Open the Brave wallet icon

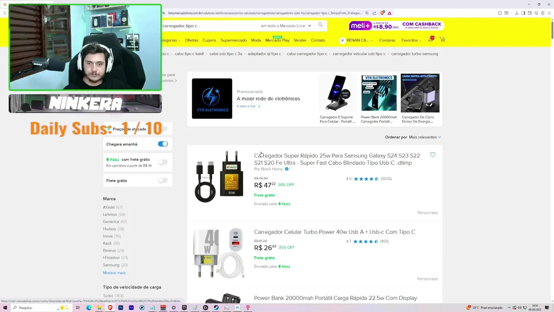pyautogui.click(x=530, y=13)
